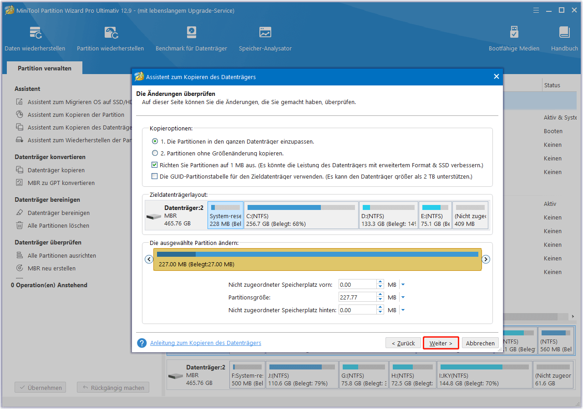Choose Alle Partitionen ausrichten entry

[x=62, y=255]
